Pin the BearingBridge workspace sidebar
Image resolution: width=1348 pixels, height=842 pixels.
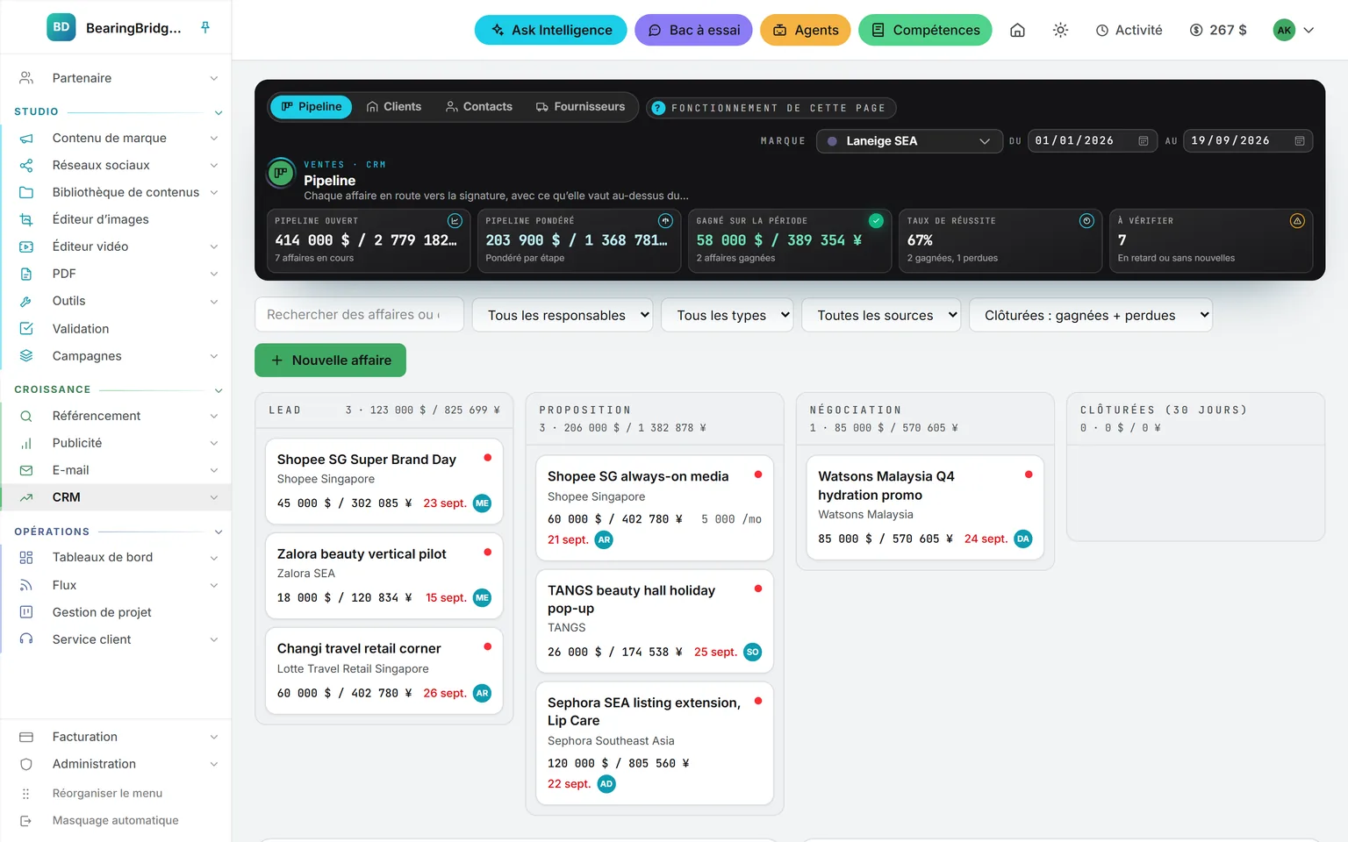[x=205, y=27]
